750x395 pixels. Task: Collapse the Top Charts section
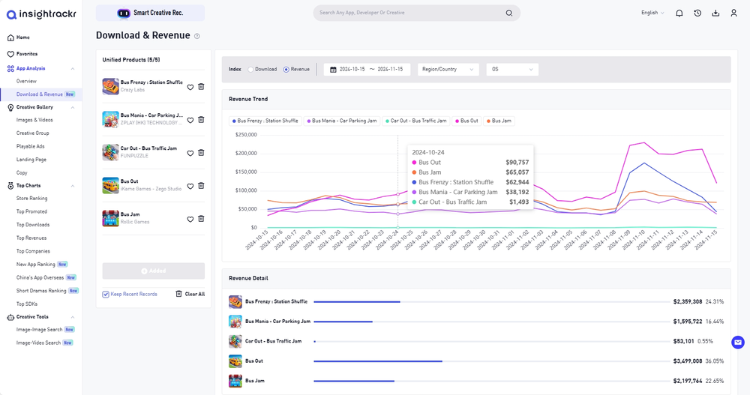[x=73, y=186]
